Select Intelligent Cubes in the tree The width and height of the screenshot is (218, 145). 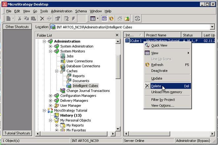point(85,86)
